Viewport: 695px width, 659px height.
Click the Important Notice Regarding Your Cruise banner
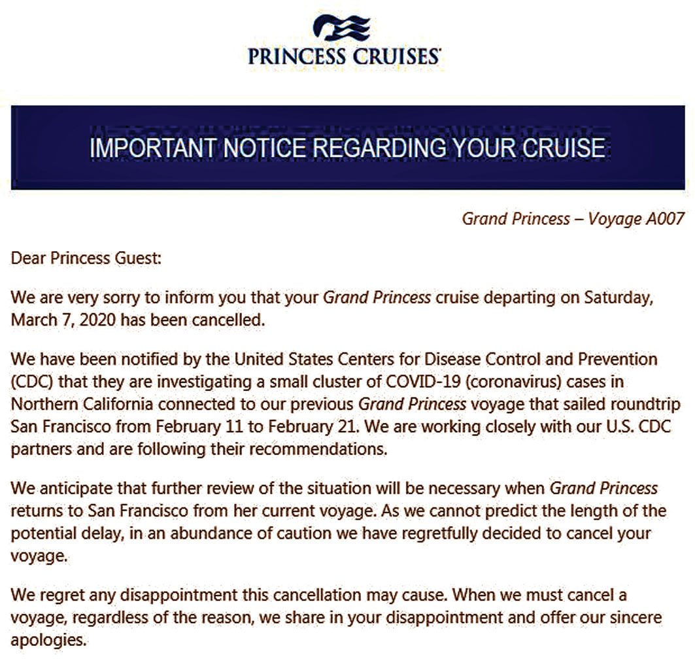pos(347,147)
